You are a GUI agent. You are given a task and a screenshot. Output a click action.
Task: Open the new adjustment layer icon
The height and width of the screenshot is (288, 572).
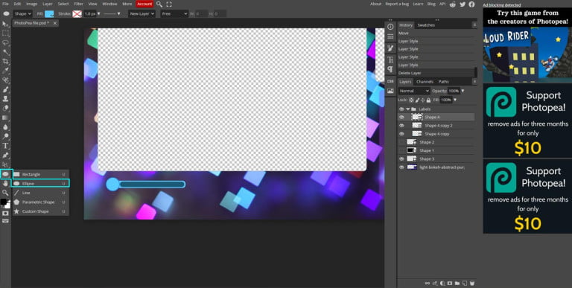[442, 283]
